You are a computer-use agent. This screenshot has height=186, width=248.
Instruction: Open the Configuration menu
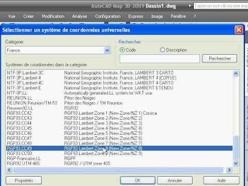tap(107, 17)
